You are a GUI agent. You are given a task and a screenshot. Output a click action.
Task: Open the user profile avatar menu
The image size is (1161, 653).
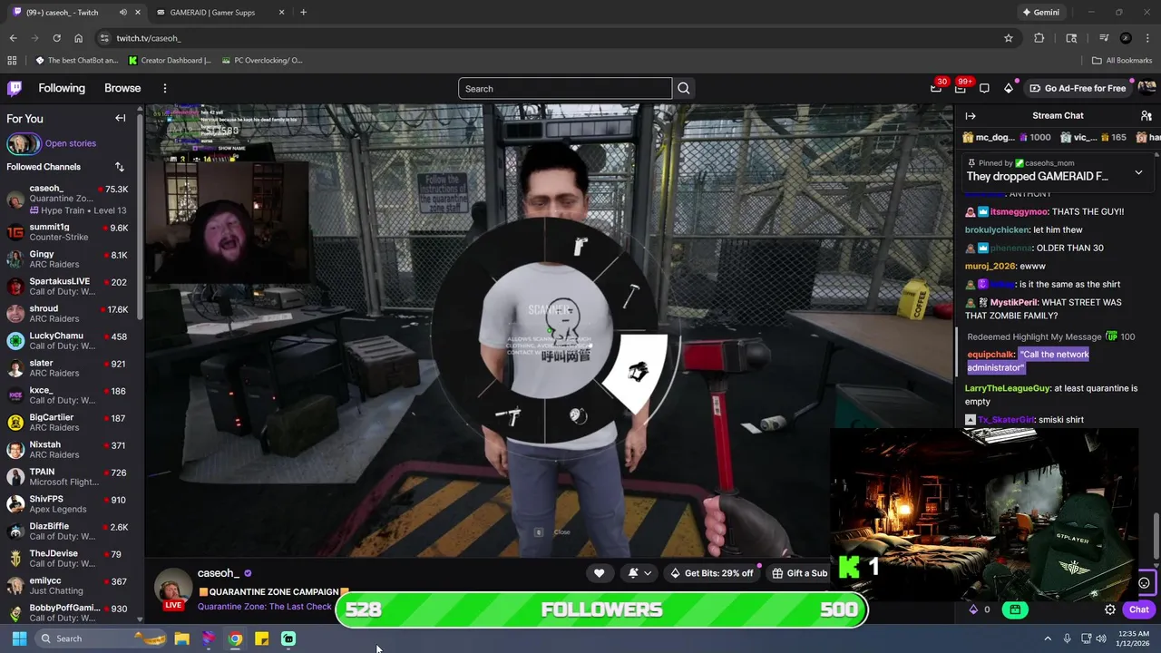pos(1146,88)
